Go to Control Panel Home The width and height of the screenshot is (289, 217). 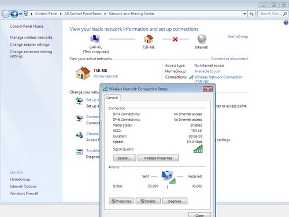point(27,26)
